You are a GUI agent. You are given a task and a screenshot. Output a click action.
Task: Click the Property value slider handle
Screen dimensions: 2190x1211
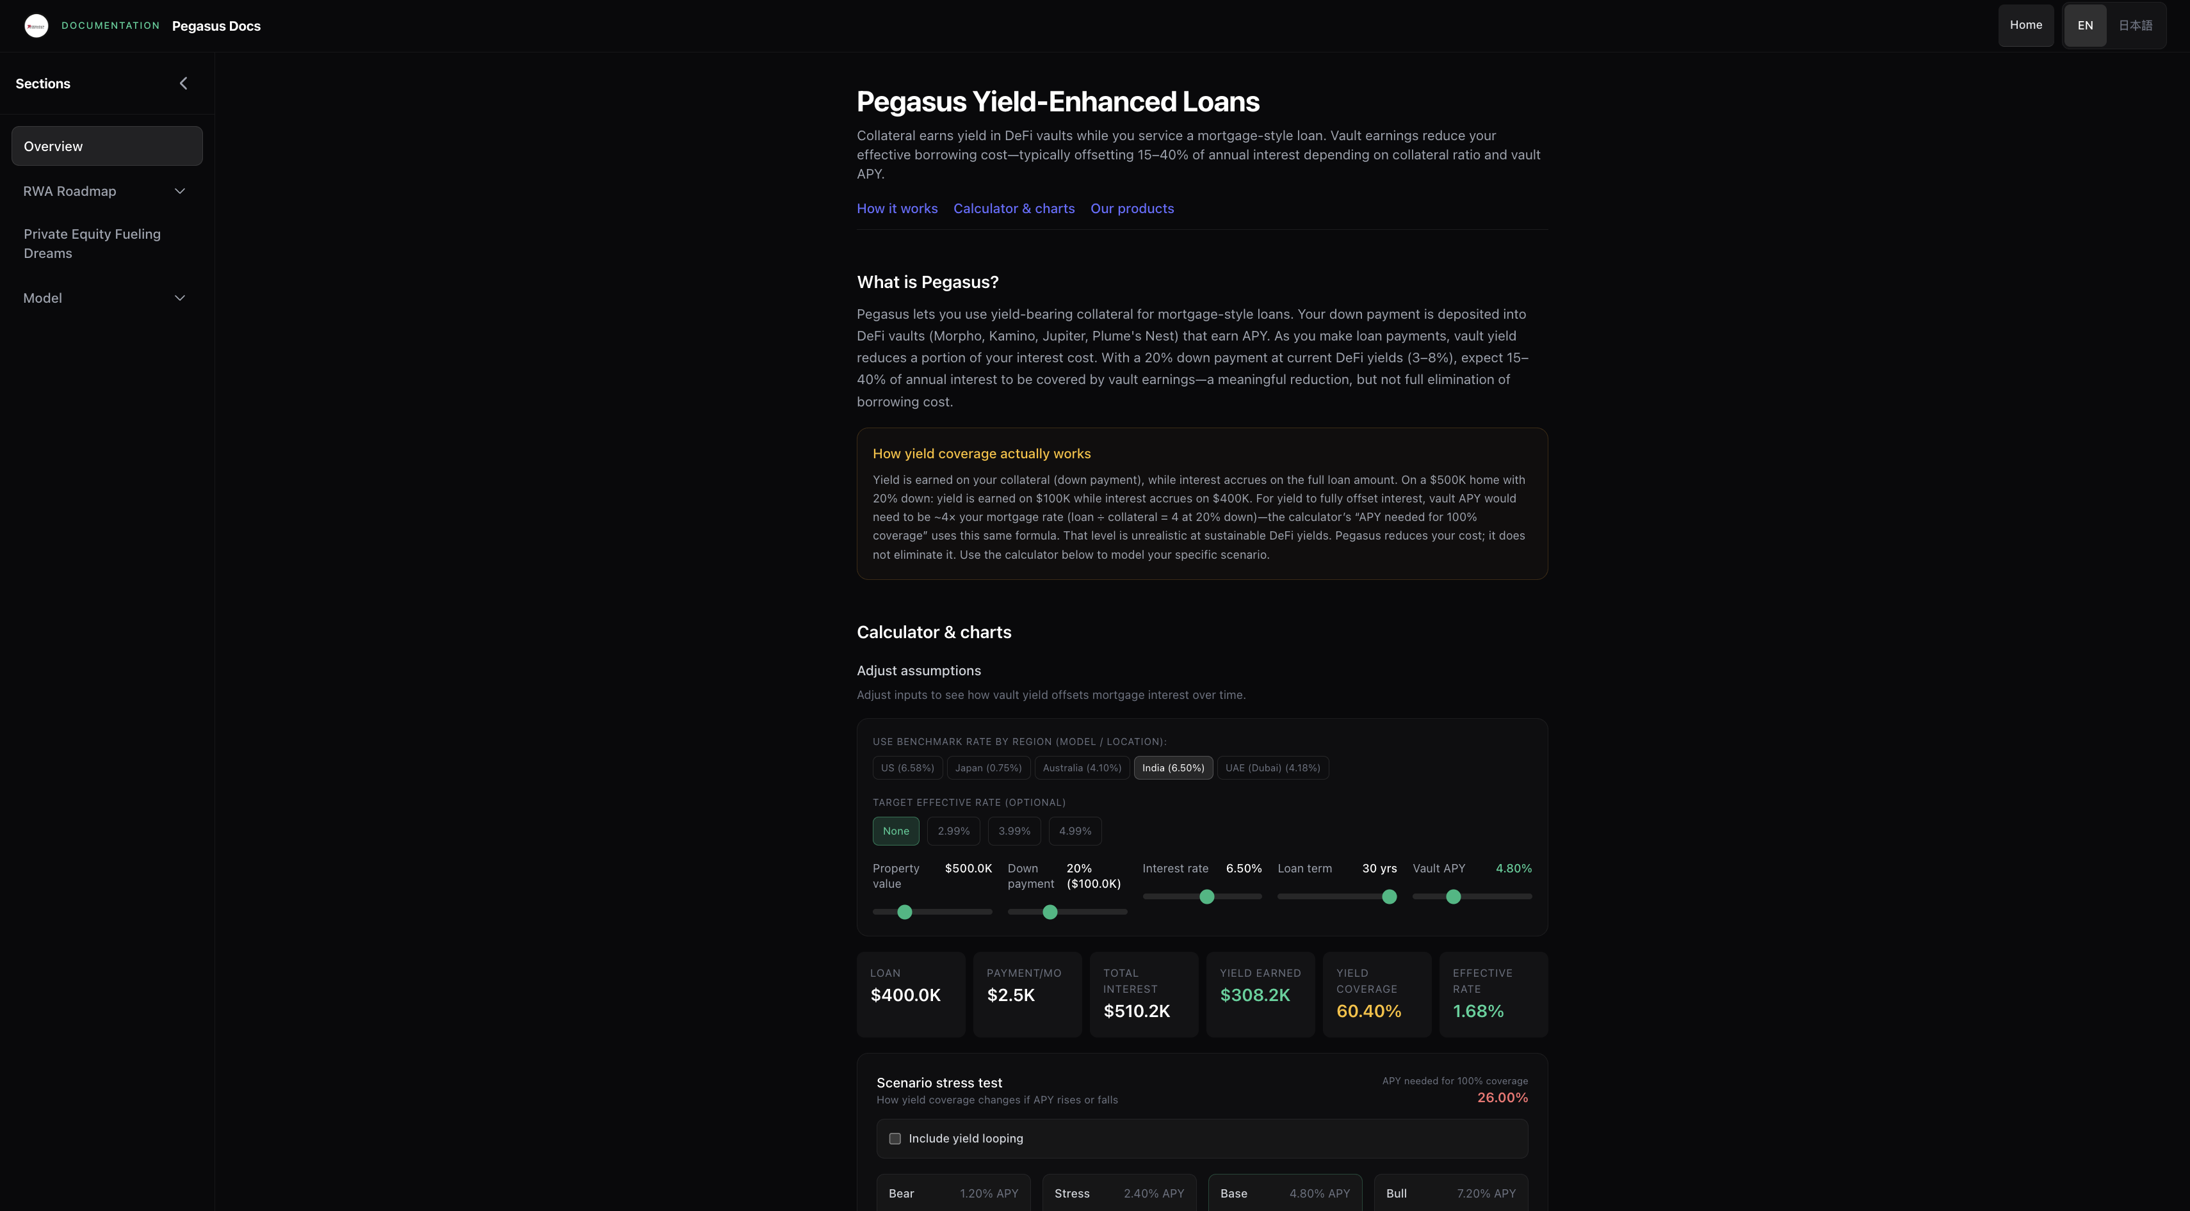pos(905,912)
